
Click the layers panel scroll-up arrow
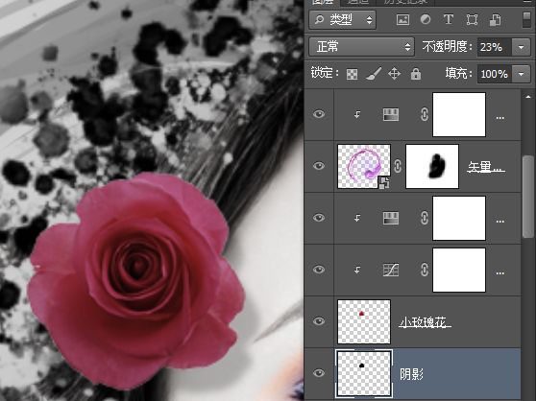click(528, 97)
